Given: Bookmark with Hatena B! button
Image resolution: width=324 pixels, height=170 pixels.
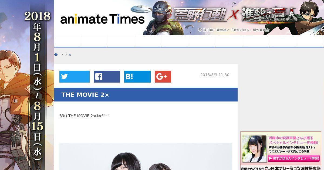Looking at the screenshot, I should point(137,77).
